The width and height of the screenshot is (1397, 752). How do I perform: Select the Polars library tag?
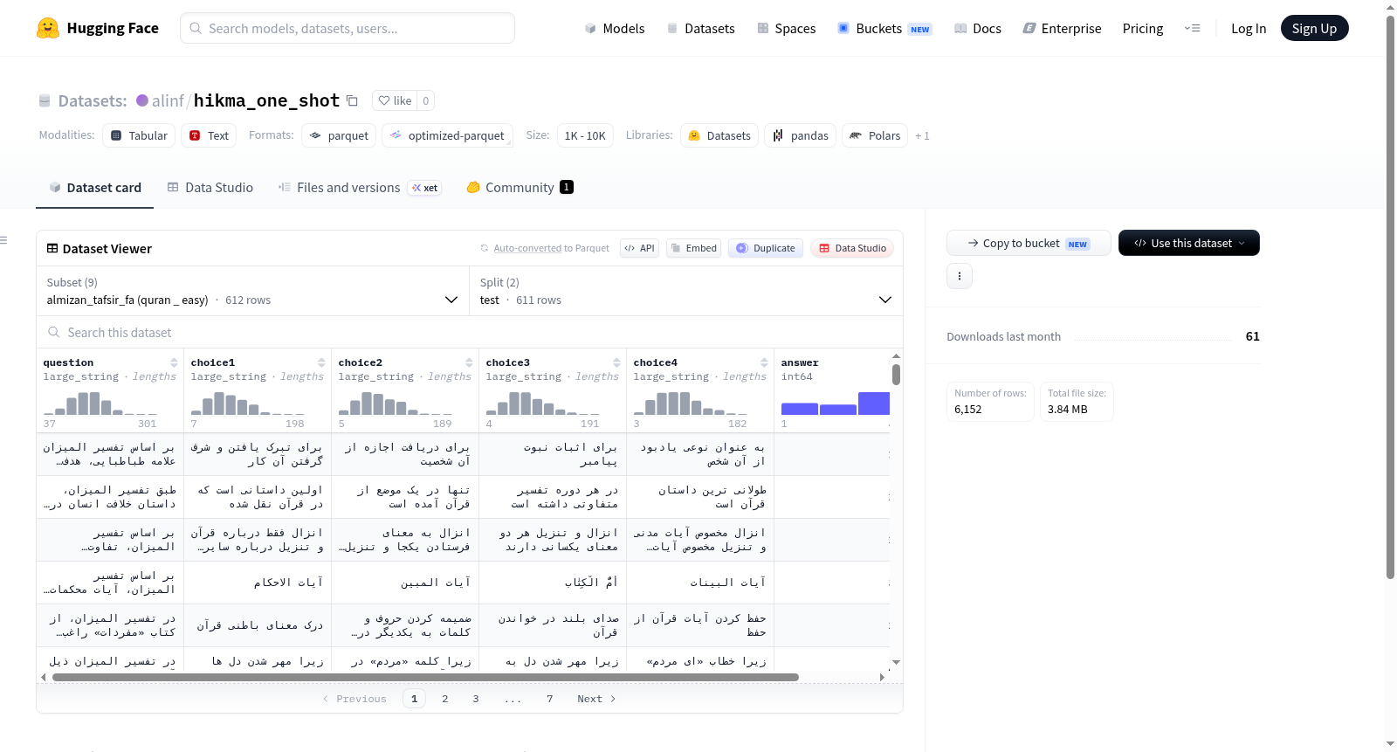875,135
